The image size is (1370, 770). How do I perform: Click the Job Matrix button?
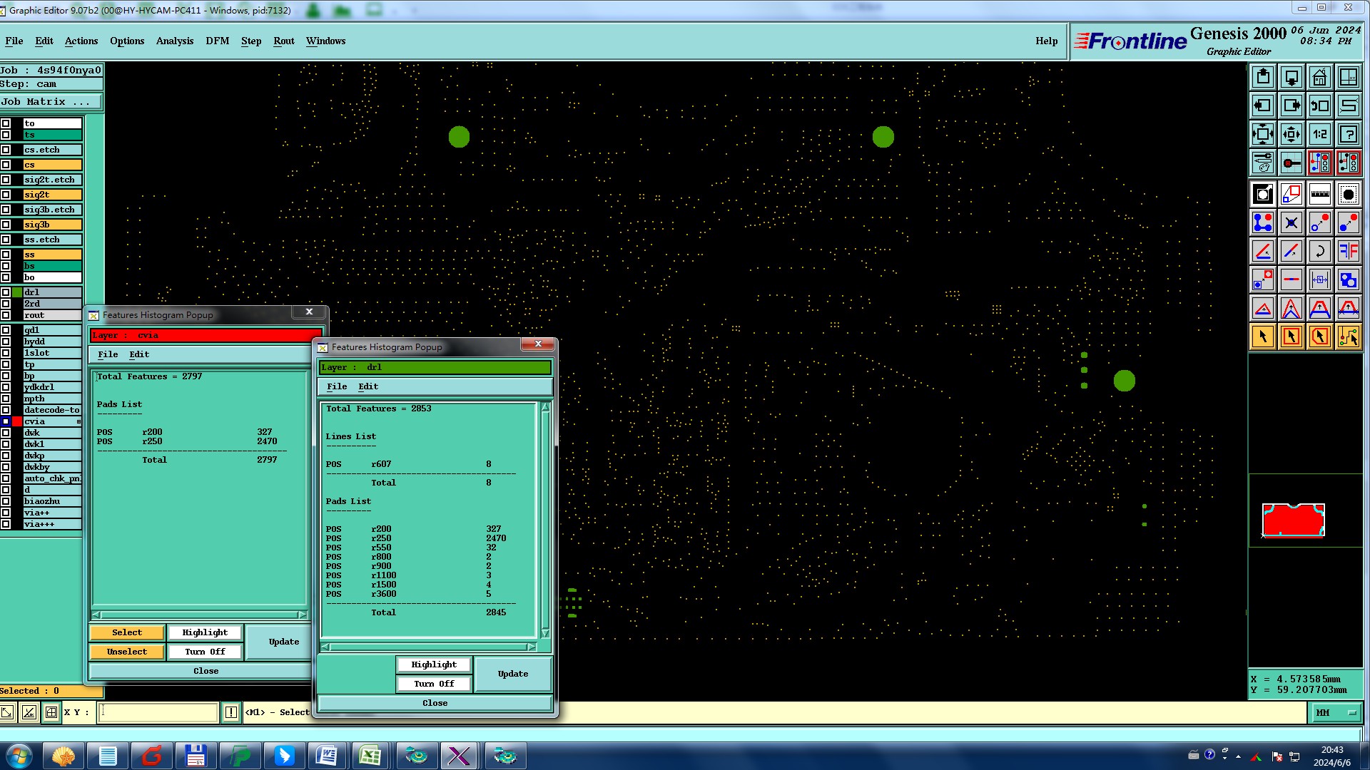[51, 102]
